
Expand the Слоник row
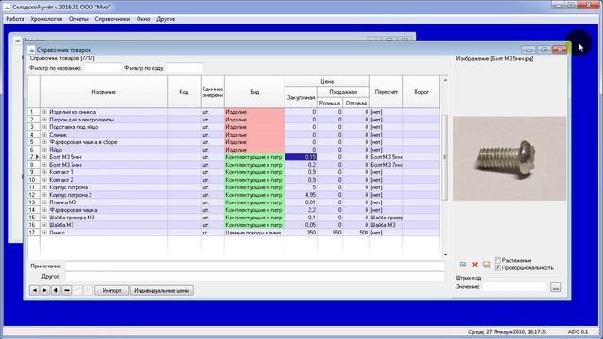[x=44, y=135]
